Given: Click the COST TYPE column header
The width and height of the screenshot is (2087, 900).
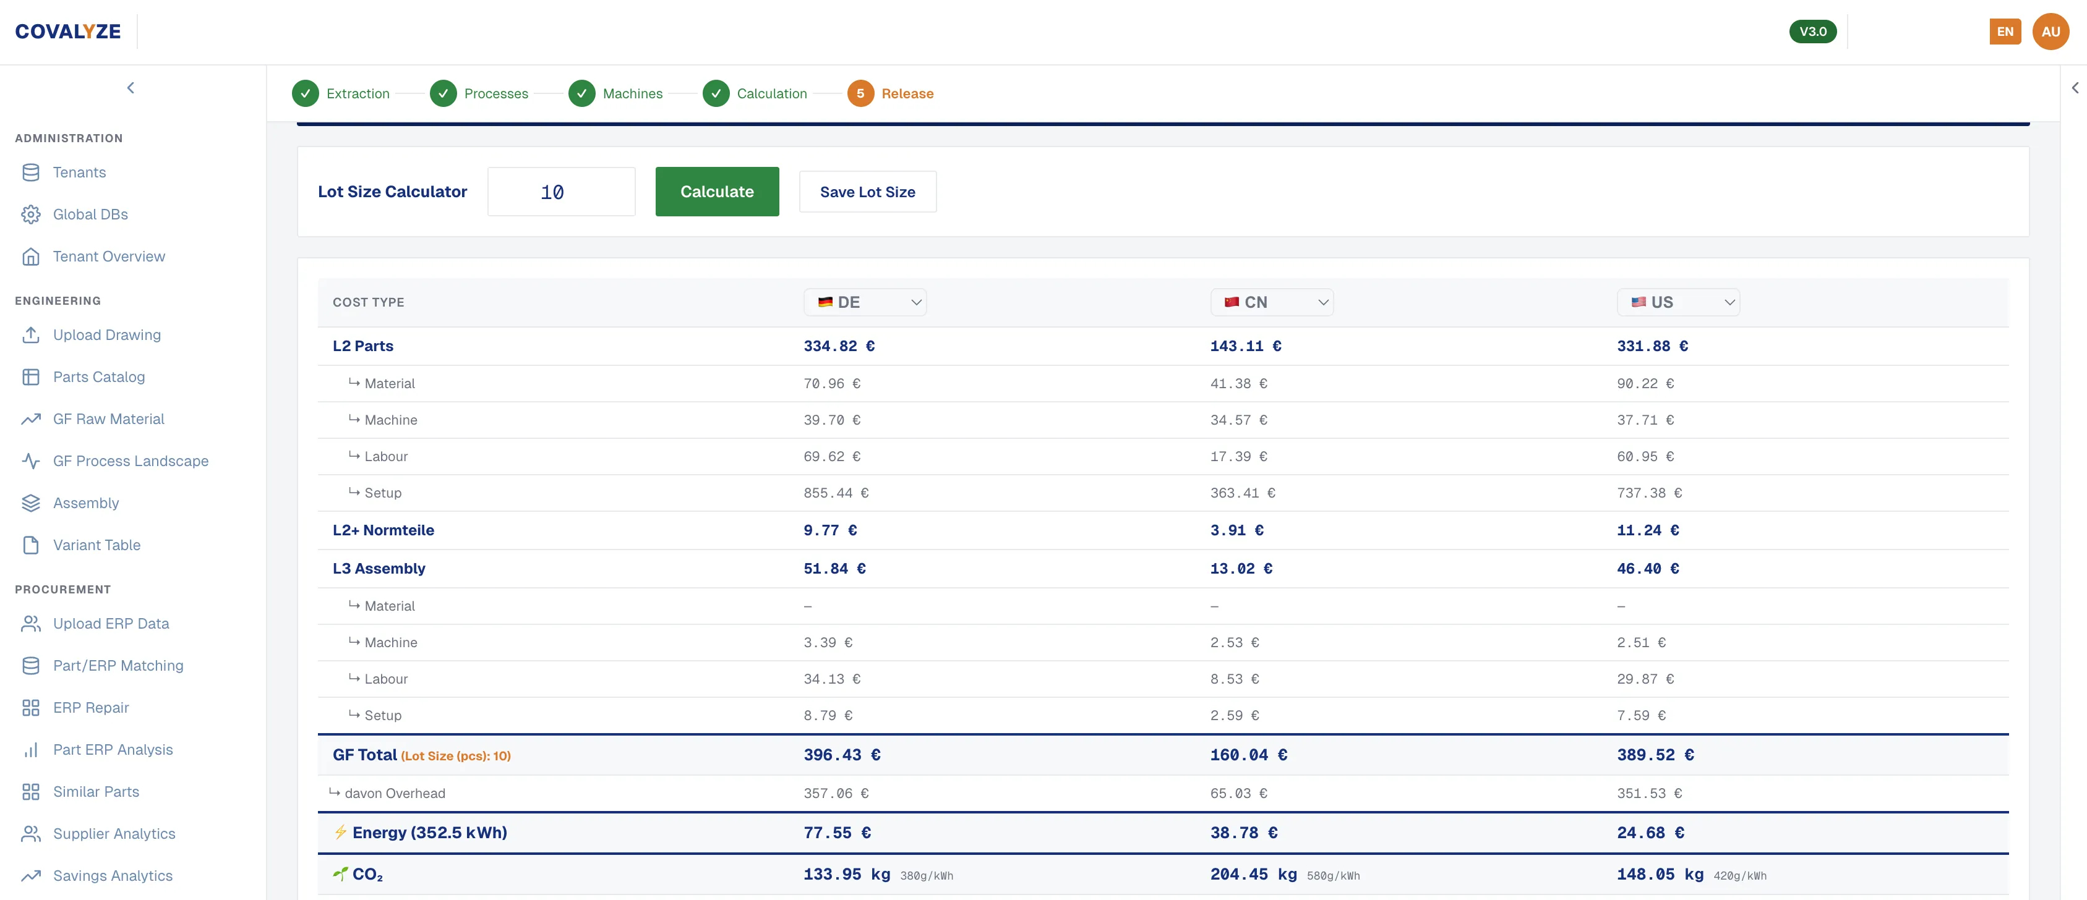Looking at the screenshot, I should [368, 303].
